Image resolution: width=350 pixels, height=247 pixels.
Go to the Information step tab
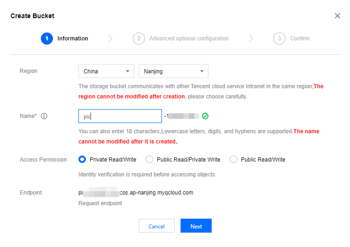[x=72, y=39]
